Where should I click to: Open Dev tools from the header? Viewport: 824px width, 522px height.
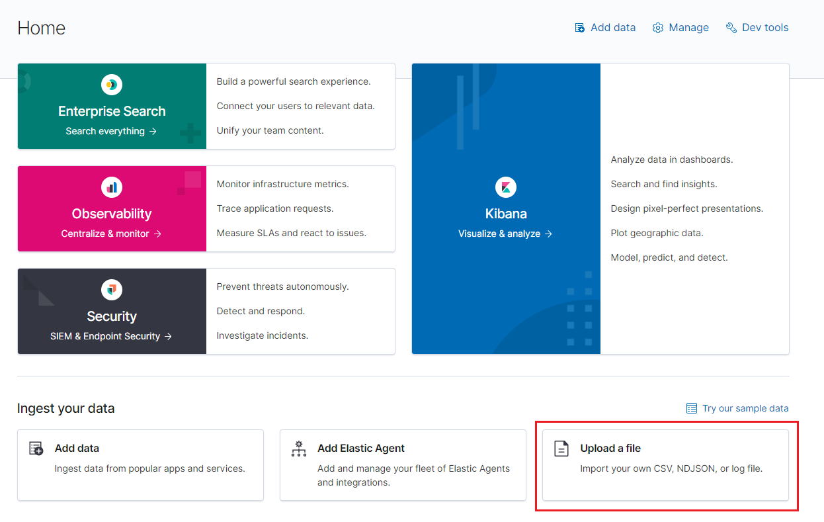(765, 28)
